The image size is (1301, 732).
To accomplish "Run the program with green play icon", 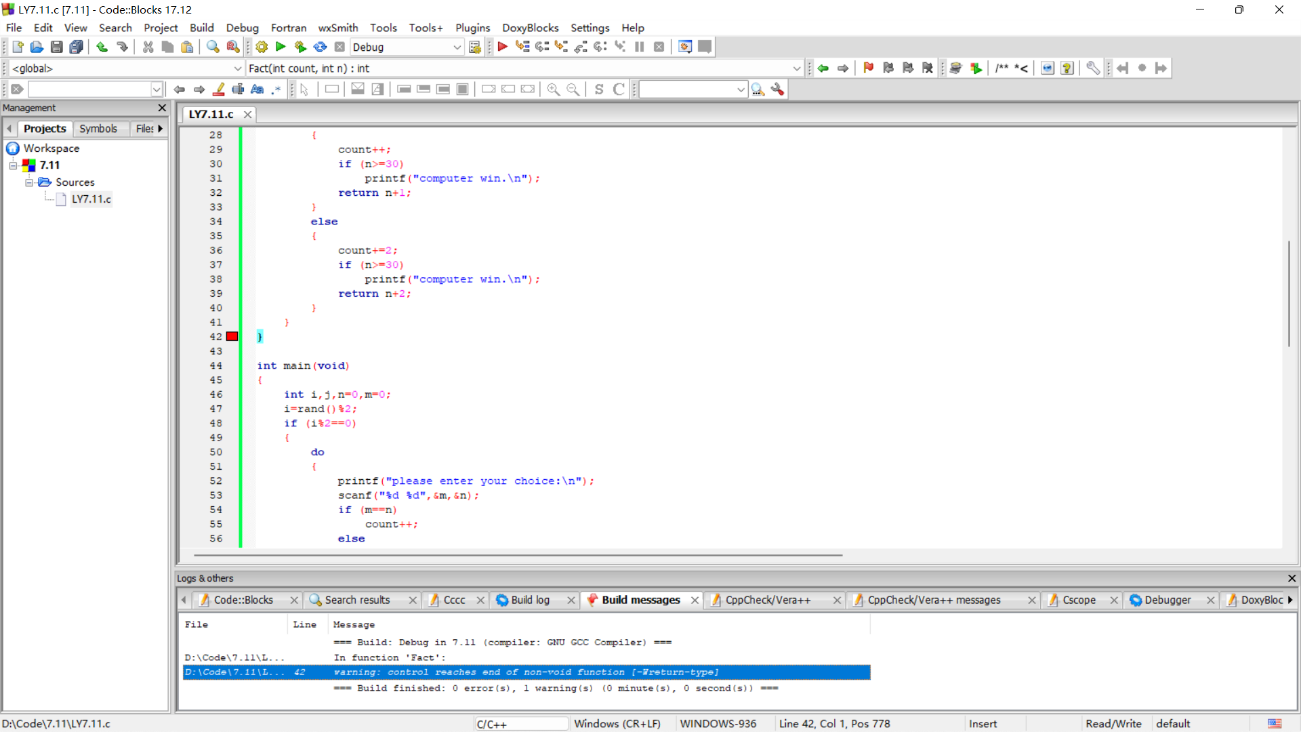I will [281, 47].
